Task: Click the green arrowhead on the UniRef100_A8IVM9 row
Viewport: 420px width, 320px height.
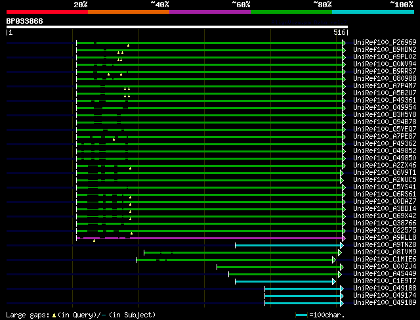Action: pos(340,252)
